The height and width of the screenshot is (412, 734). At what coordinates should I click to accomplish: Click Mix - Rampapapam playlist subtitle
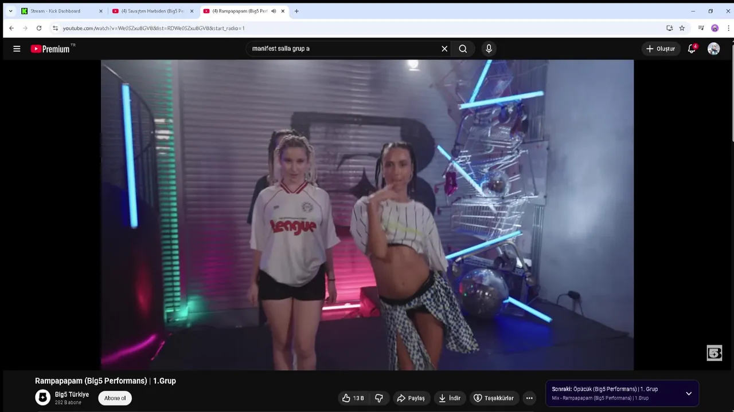point(600,398)
